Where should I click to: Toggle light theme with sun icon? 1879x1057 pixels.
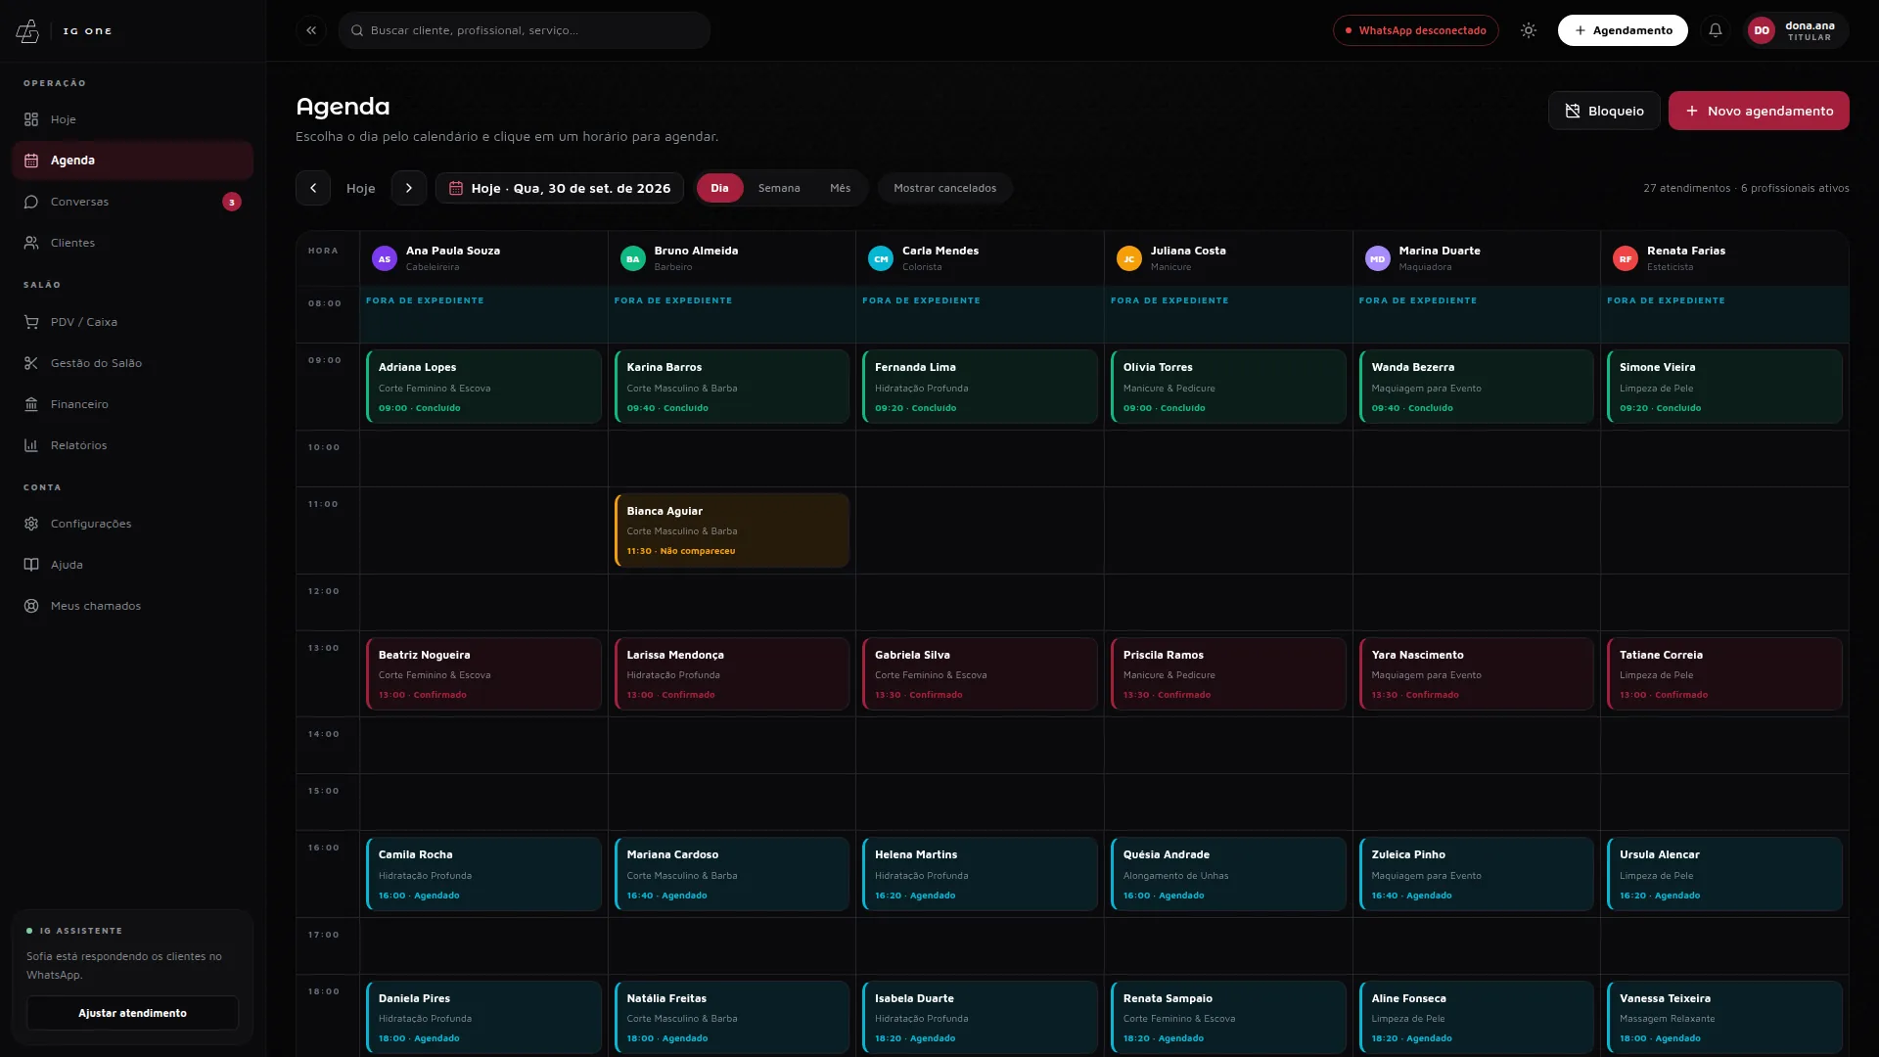point(1529,30)
